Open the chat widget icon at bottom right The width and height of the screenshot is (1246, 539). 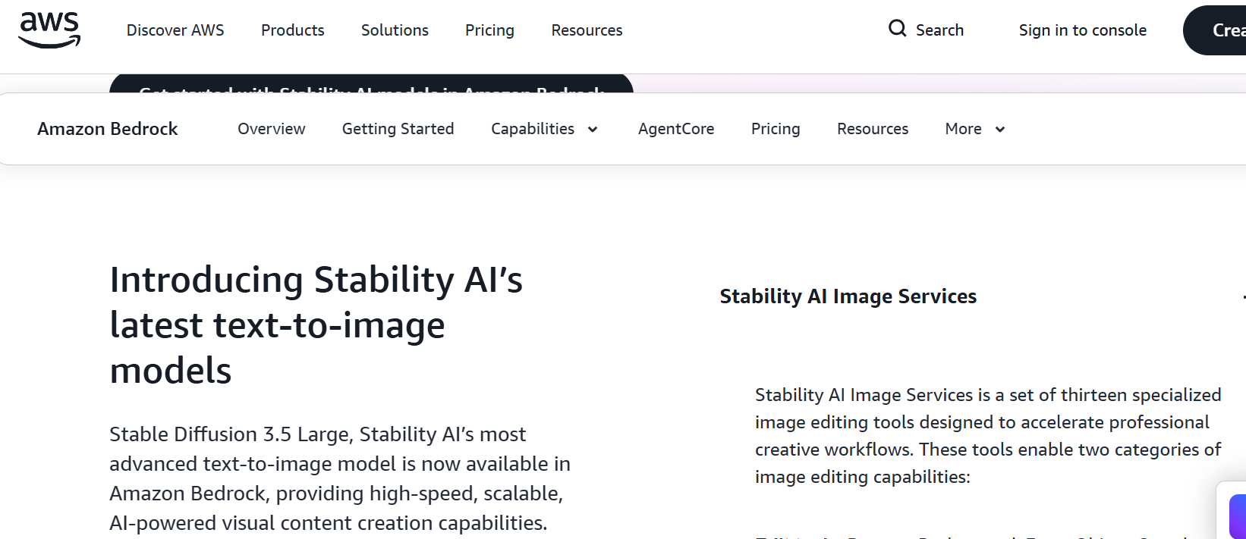tap(1237, 515)
